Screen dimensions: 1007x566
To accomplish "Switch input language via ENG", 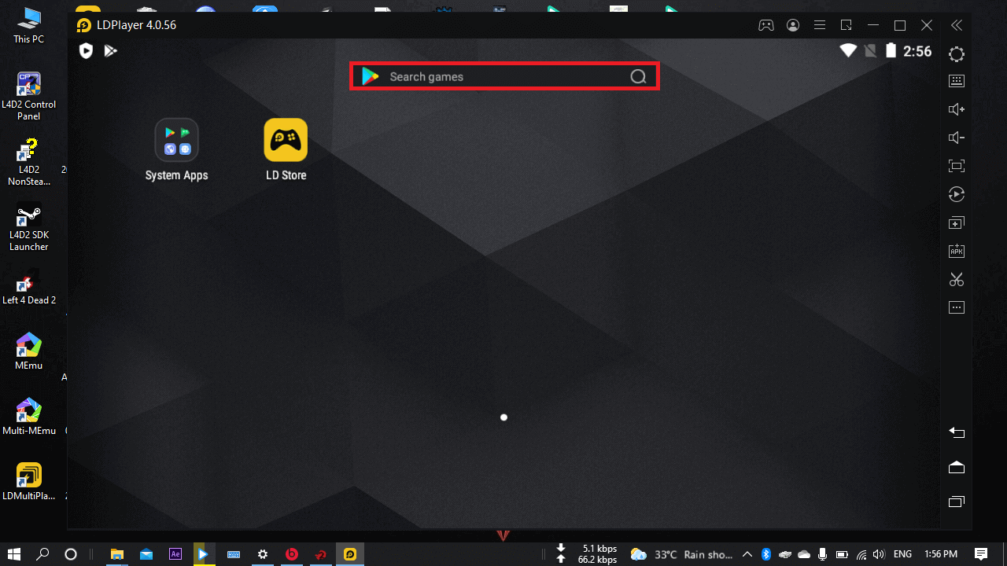I will pyautogui.click(x=903, y=554).
